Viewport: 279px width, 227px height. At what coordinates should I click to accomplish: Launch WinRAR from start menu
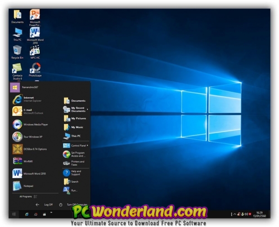pyautogui.click(x=23, y=161)
